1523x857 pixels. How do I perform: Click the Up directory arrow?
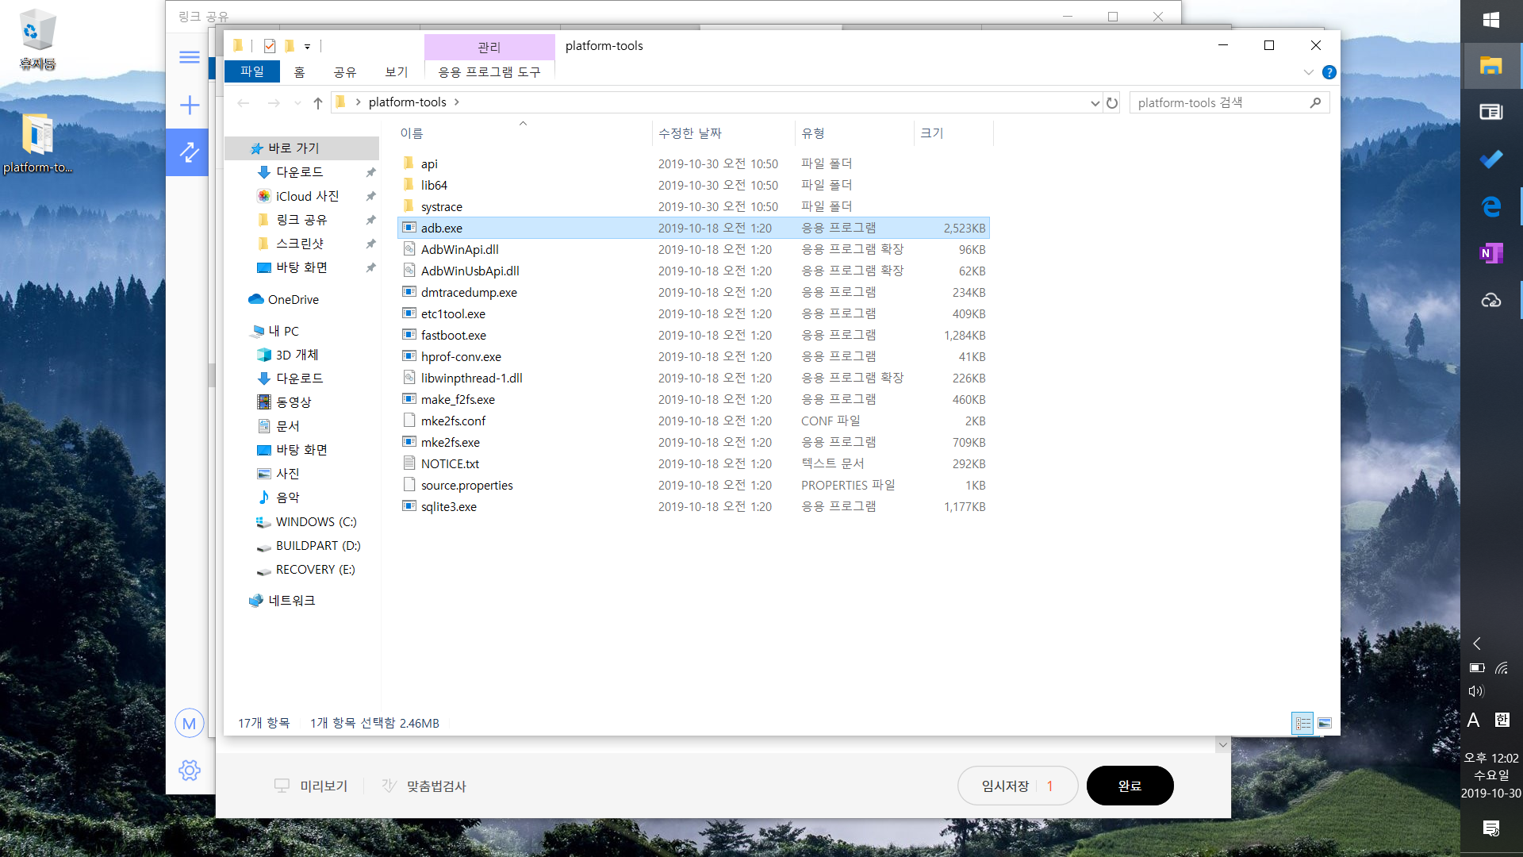[318, 103]
